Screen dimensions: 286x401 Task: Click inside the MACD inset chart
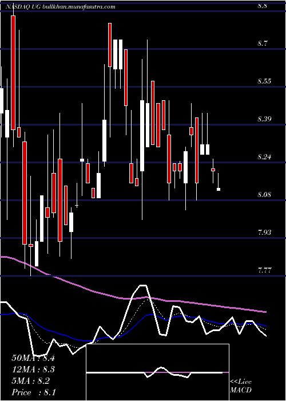click(x=158, y=372)
